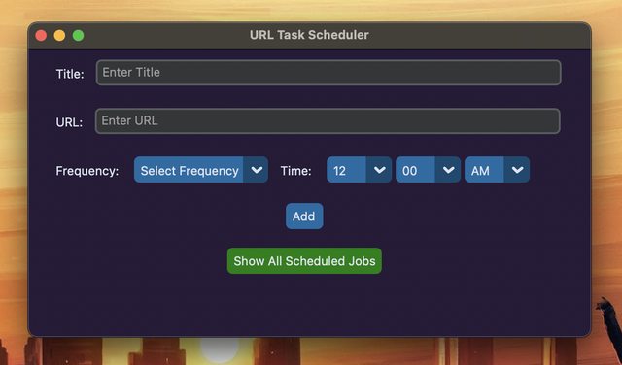622x365 pixels.
Task: Click the chevron arrow beside hour 12
Action: [380, 170]
